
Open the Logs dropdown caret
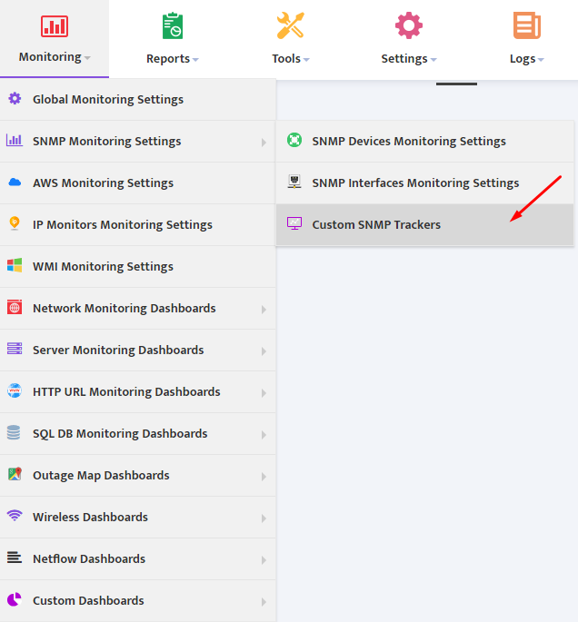coord(541,60)
